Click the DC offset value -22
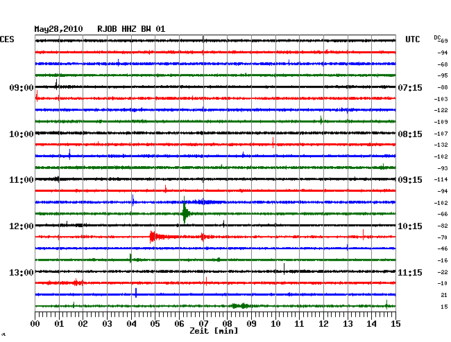Viewport: 451px width, 342px height. pos(443,272)
